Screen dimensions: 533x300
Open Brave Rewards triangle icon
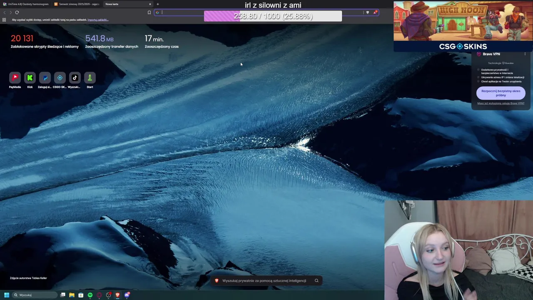[x=375, y=12]
